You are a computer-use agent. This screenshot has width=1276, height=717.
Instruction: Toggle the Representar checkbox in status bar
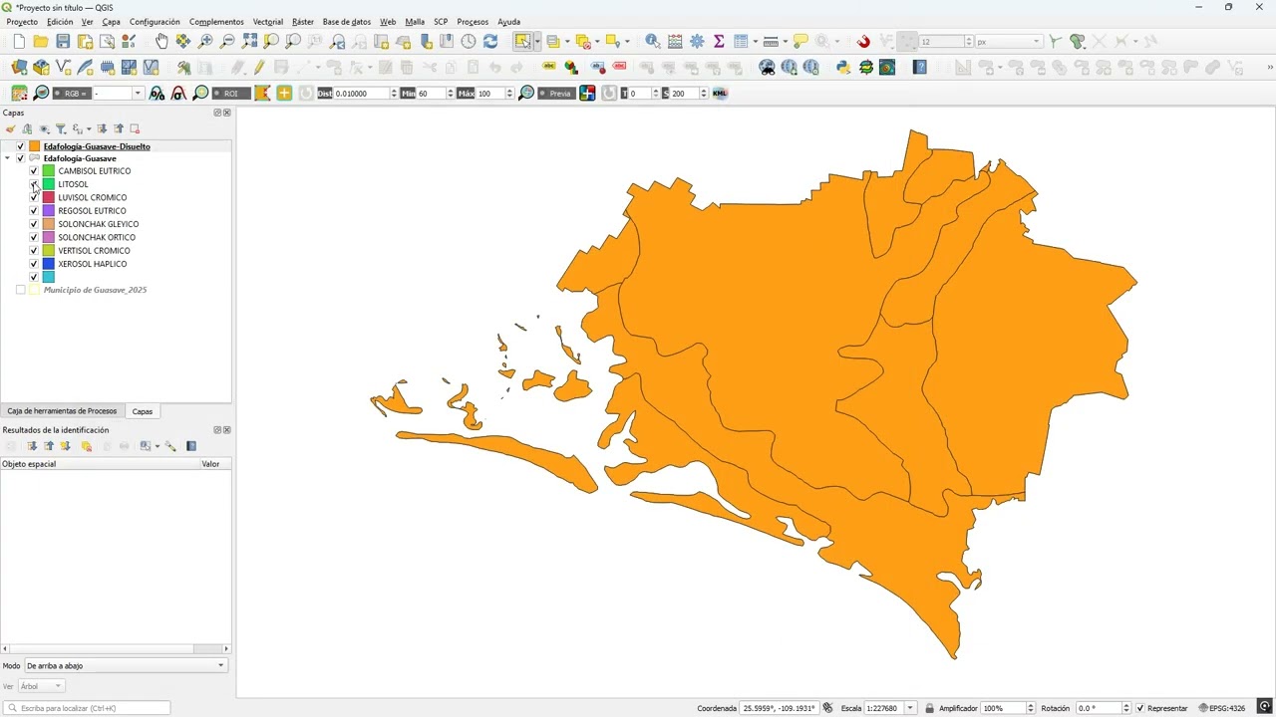click(x=1140, y=708)
